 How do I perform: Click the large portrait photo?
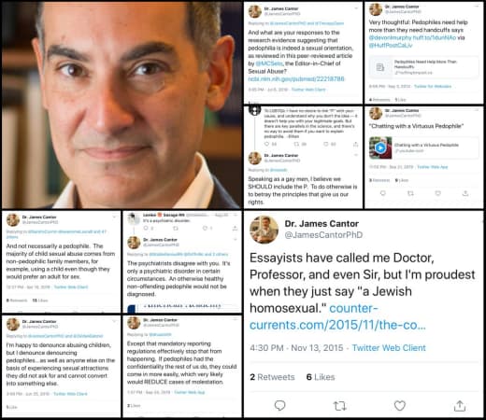(x=121, y=105)
